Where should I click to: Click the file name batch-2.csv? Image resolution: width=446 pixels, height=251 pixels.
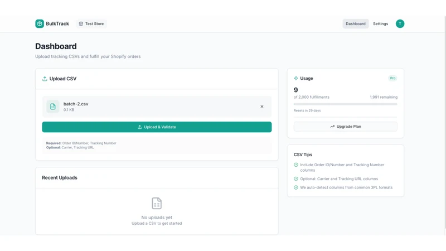pos(76,104)
